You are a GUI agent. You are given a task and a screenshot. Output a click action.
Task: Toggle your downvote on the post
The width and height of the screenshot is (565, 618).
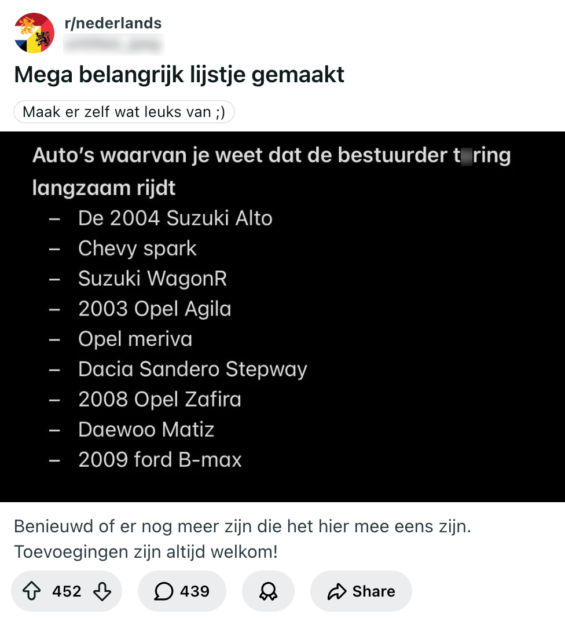102,591
